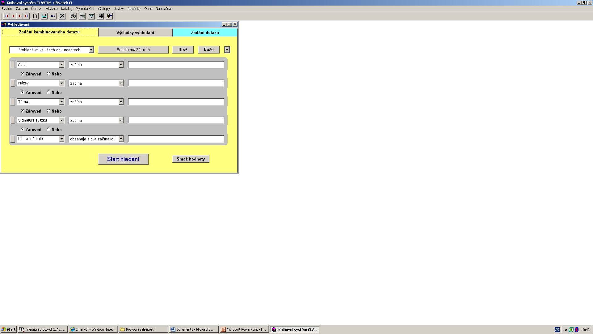Switch to Email Windows Internet taskbar item
The image size is (593, 334).
tap(93, 329)
